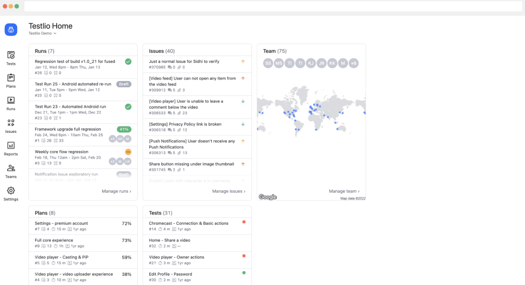Click orange arrow on Push Notifications issue

click(243, 141)
